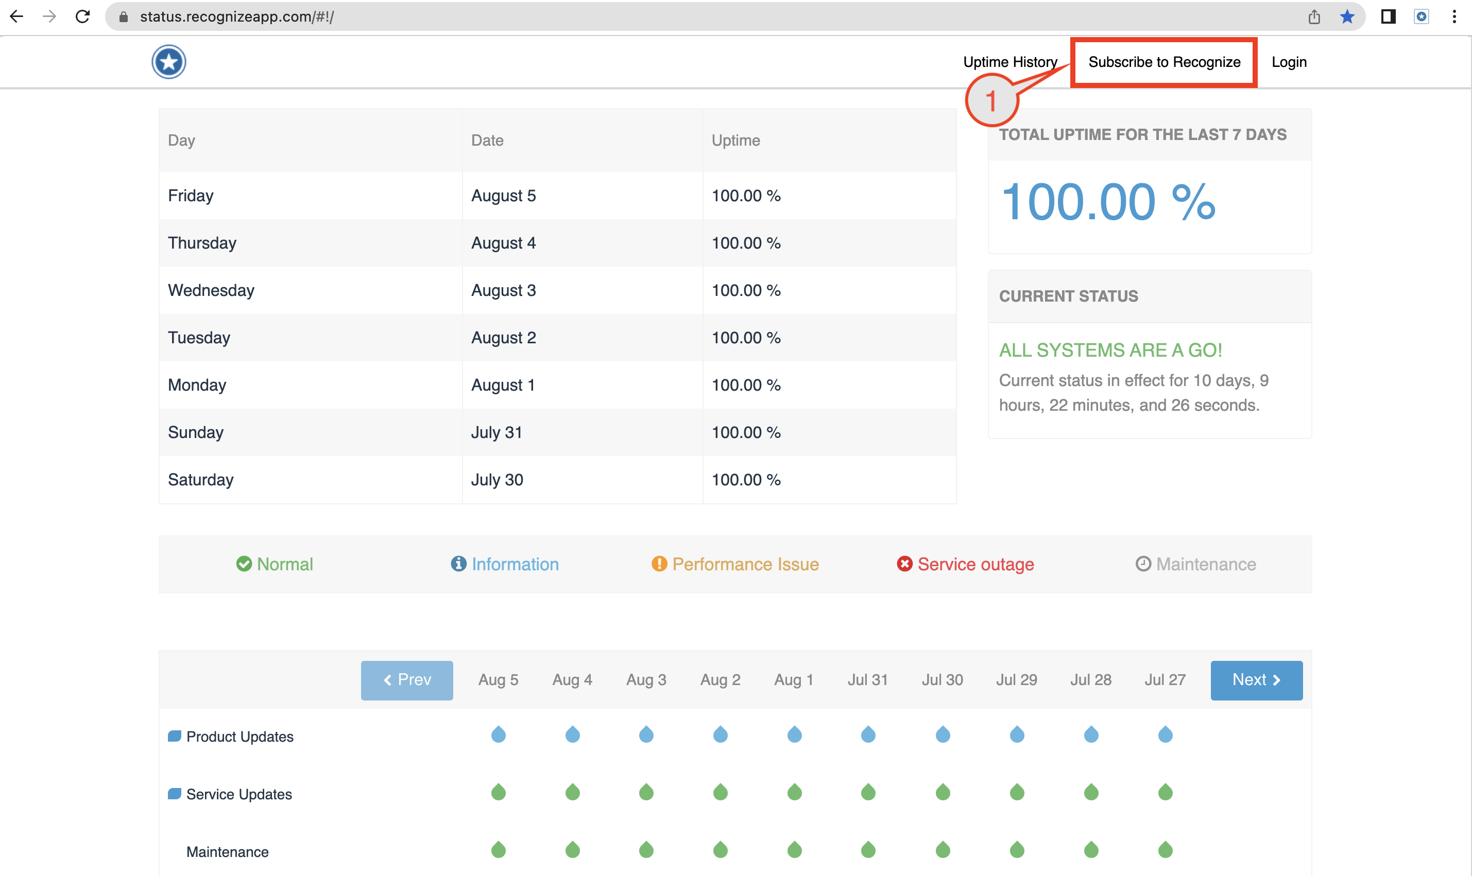The image size is (1472, 876).
Task: Click the Service Updates folder icon
Action: coord(174,794)
